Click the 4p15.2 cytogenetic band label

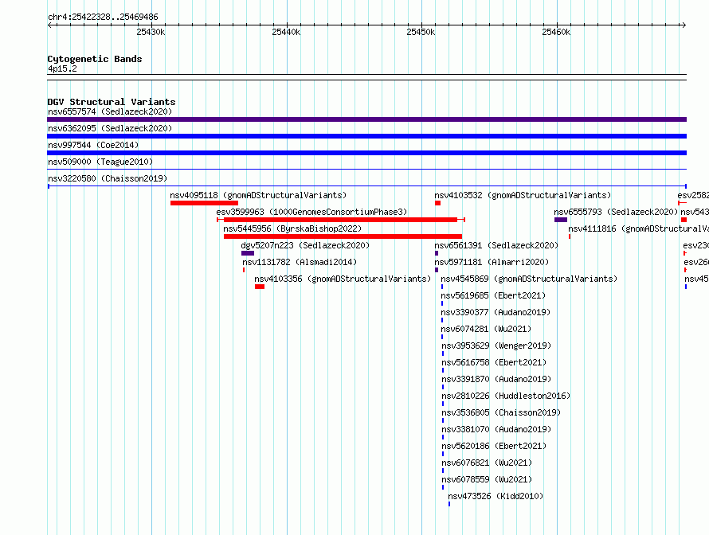[x=62, y=68]
